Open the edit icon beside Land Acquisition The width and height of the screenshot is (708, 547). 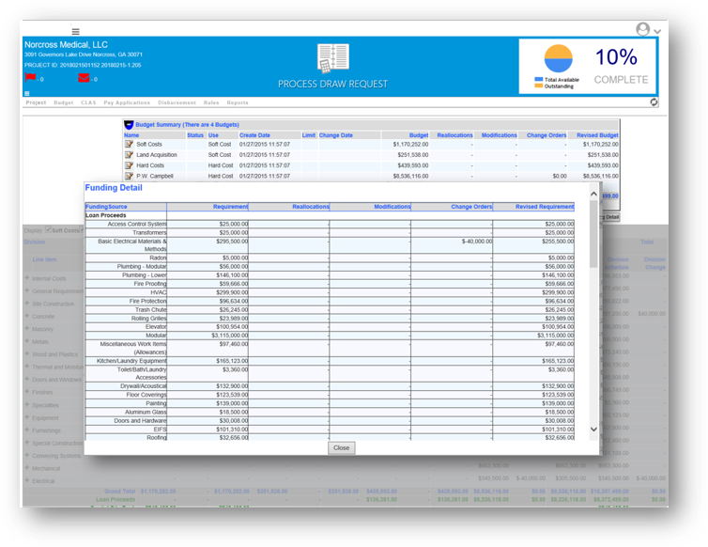[129, 154]
